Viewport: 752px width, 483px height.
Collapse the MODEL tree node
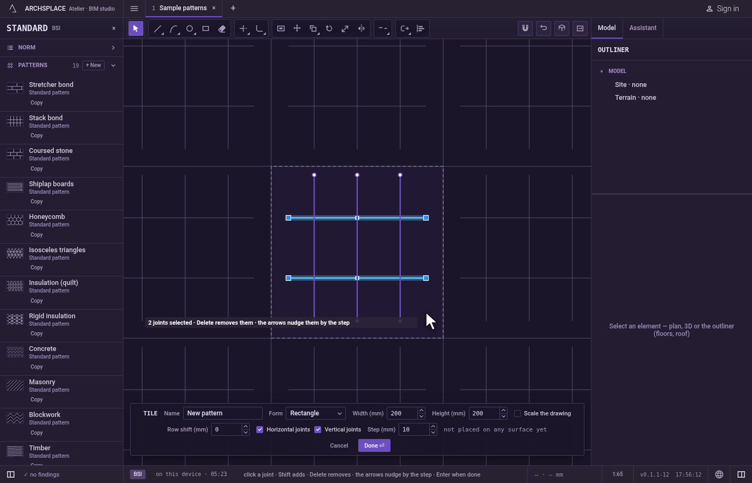click(602, 71)
